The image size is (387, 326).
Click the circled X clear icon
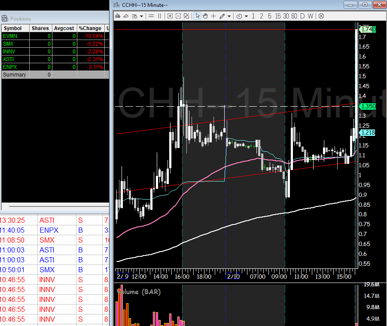(321, 16)
